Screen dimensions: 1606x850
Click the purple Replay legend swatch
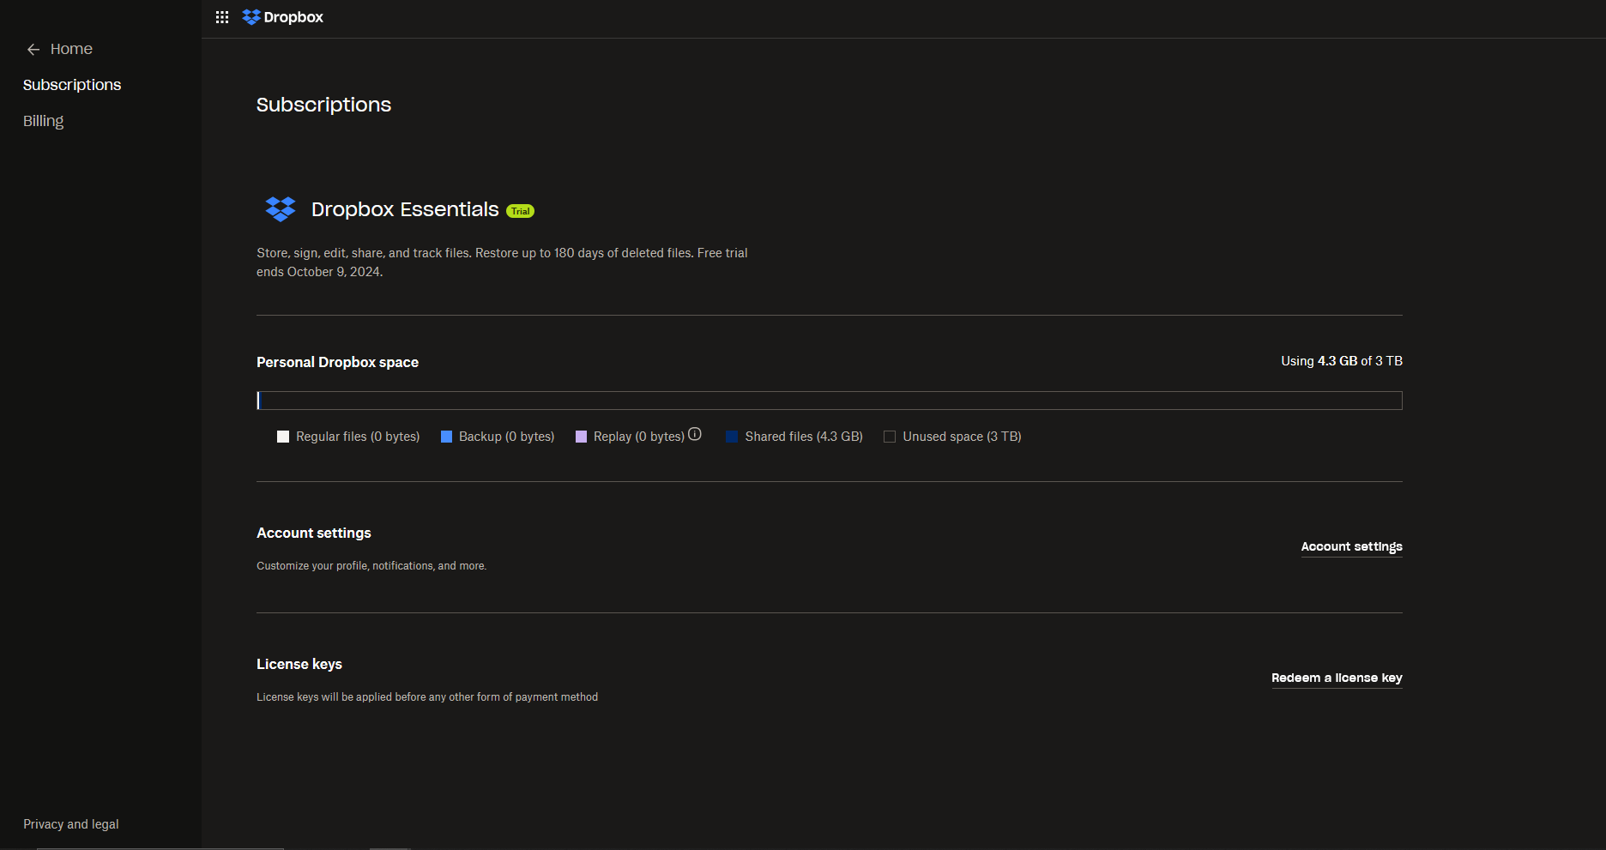(581, 437)
